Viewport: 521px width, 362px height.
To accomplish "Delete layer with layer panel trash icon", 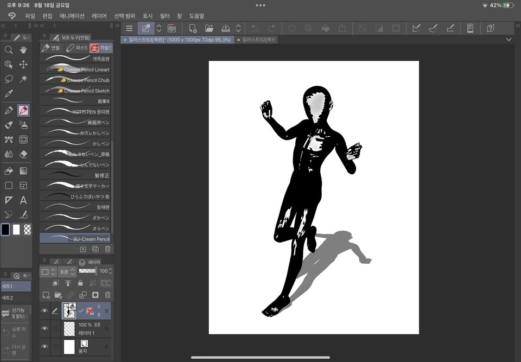I will click(107, 295).
